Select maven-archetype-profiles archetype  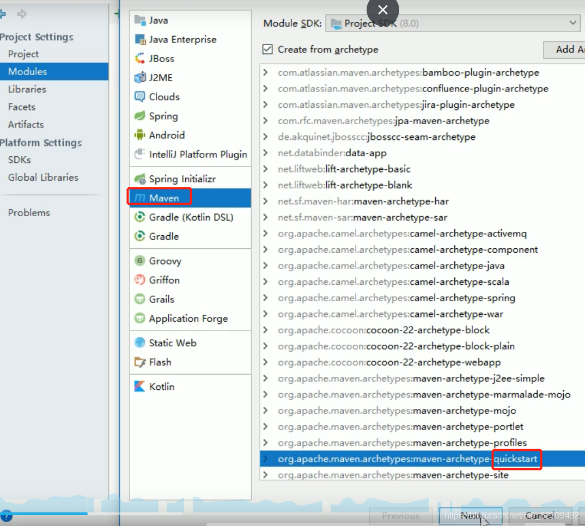pos(422,443)
